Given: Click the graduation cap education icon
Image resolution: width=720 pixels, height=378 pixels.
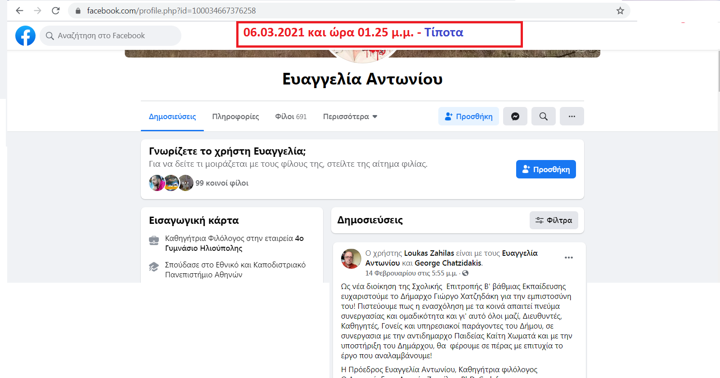Looking at the screenshot, I should [x=154, y=267].
